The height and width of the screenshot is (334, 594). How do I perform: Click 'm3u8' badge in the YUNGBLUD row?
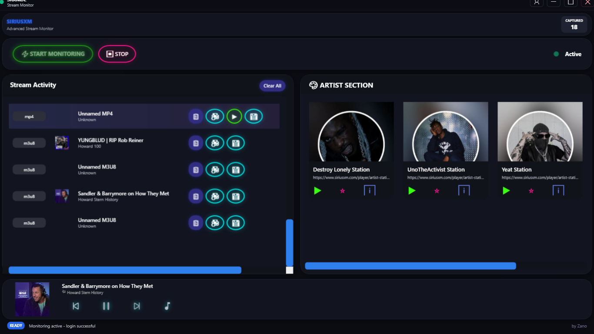point(29,143)
